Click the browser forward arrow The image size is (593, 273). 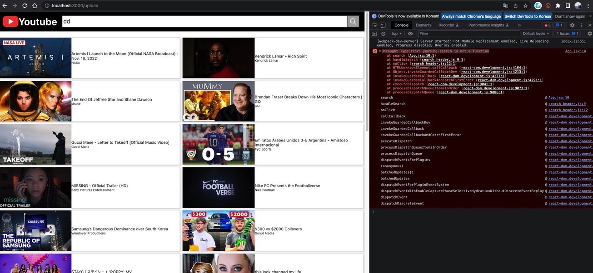point(15,5)
